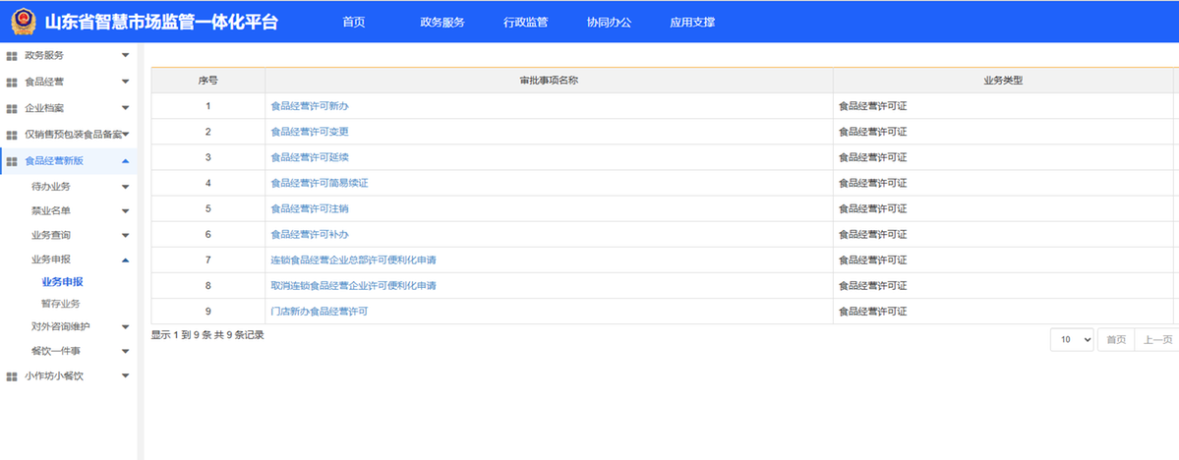Open 应用支撑 in the top navigation
The width and height of the screenshot is (1179, 460).
692,22
